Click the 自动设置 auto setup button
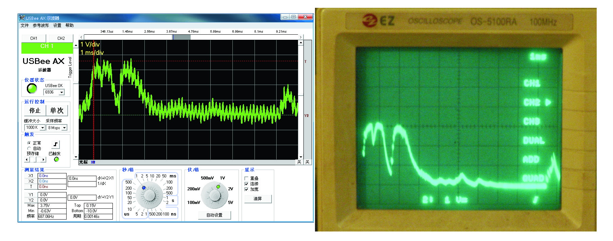The height and width of the screenshot is (241, 613). click(214, 215)
